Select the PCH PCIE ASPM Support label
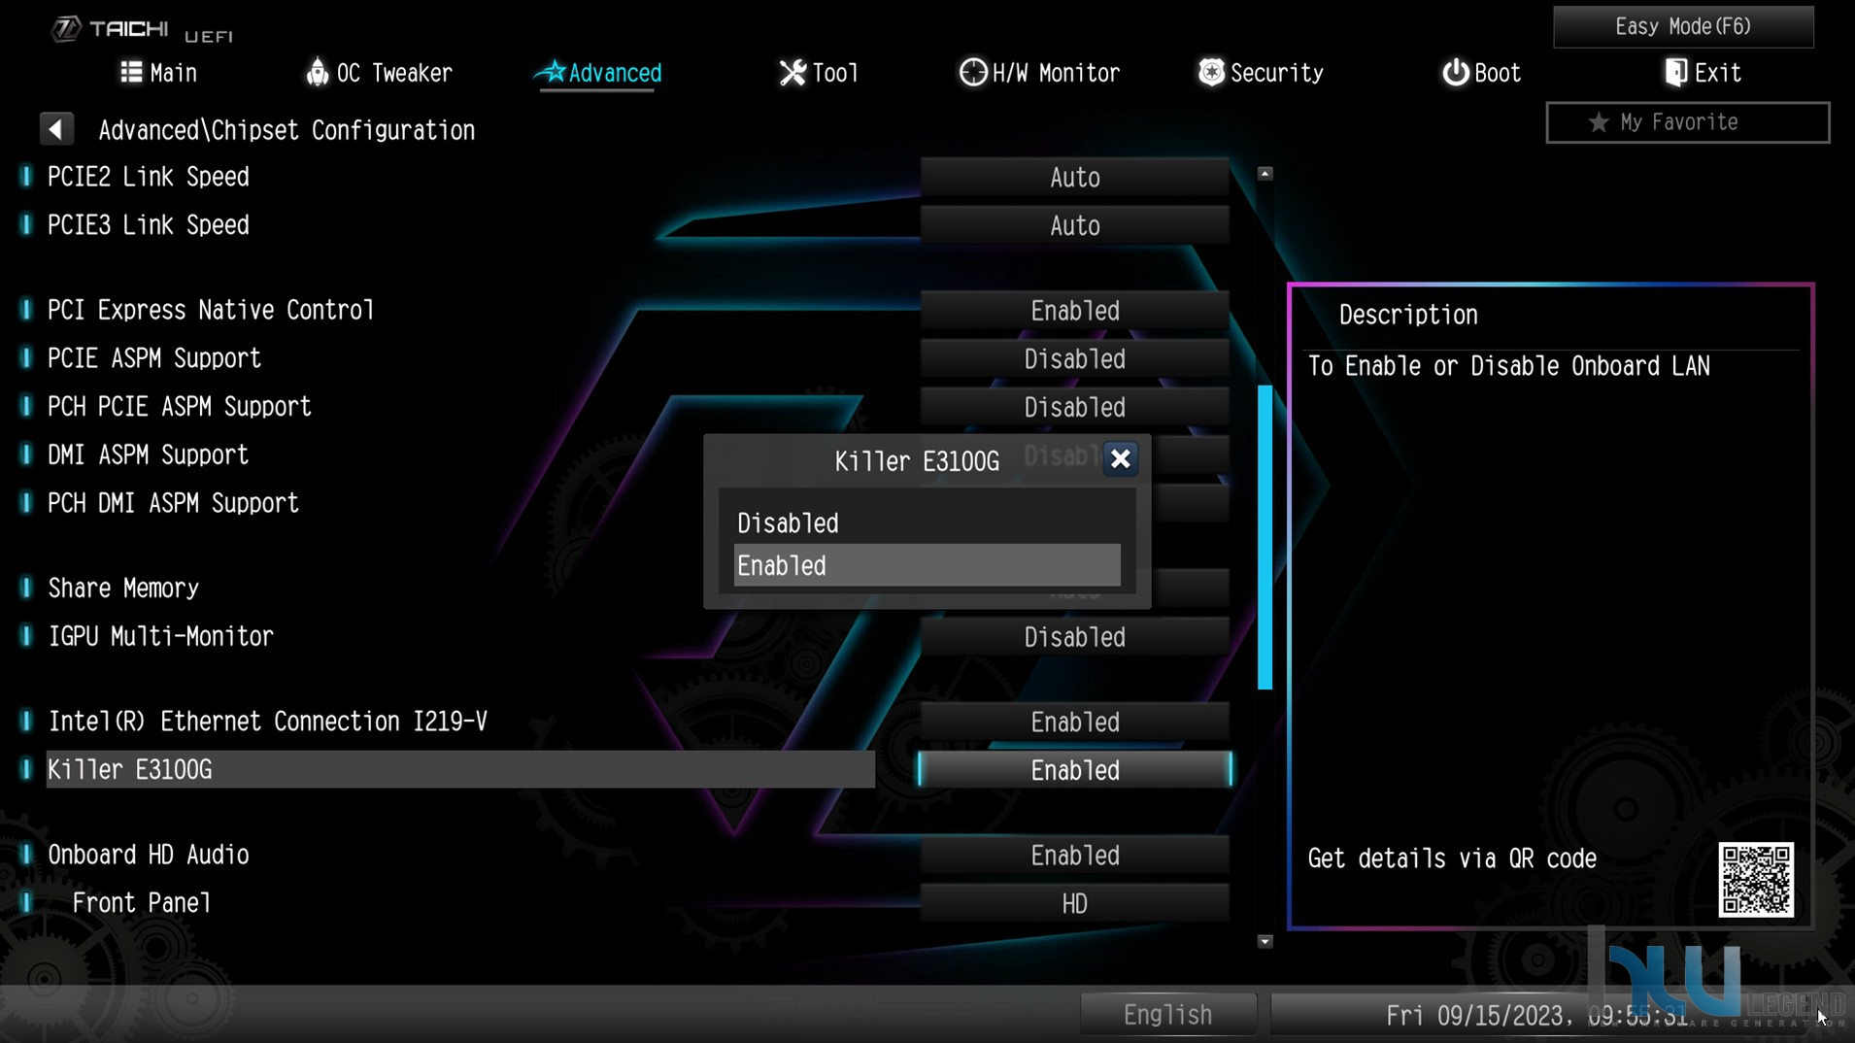The height and width of the screenshot is (1043, 1855). tap(180, 407)
